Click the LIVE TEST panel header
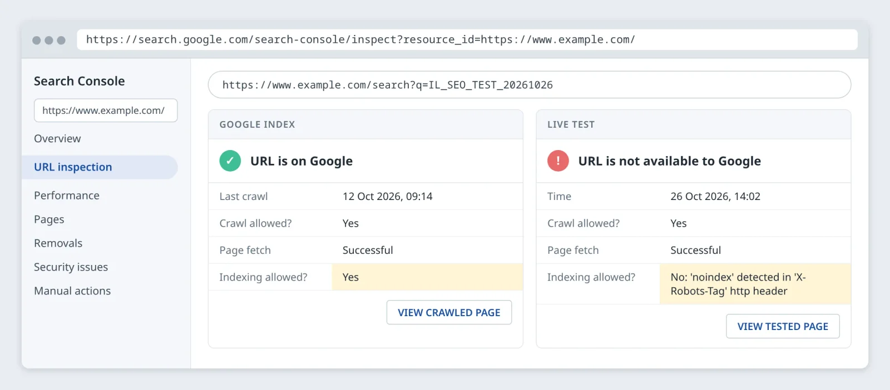This screenshot has width=890, height=390. click(694, 124)
